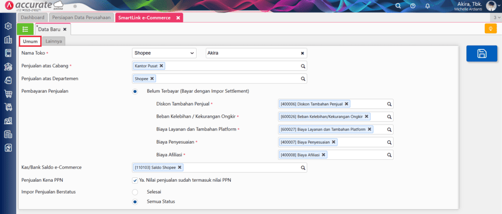502x214 pixels.
Task: Click the search magnifier in top bar
Action: (398, 6)
